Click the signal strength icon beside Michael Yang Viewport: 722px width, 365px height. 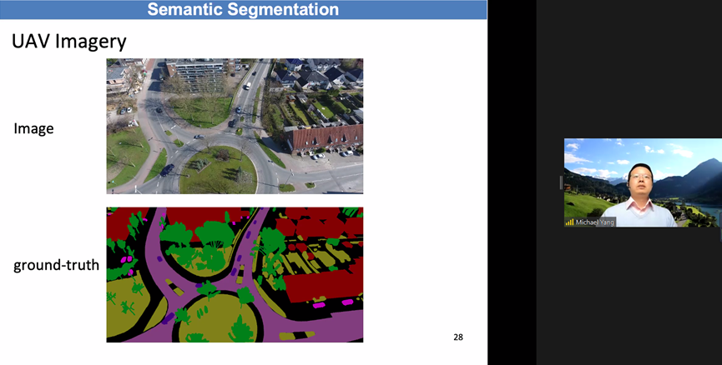[x=570, y=222]
